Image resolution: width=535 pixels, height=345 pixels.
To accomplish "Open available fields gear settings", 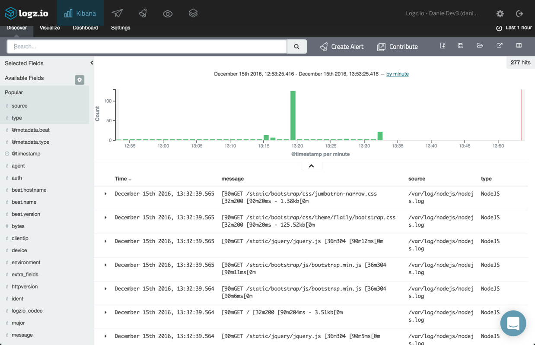I will (80, 80).
